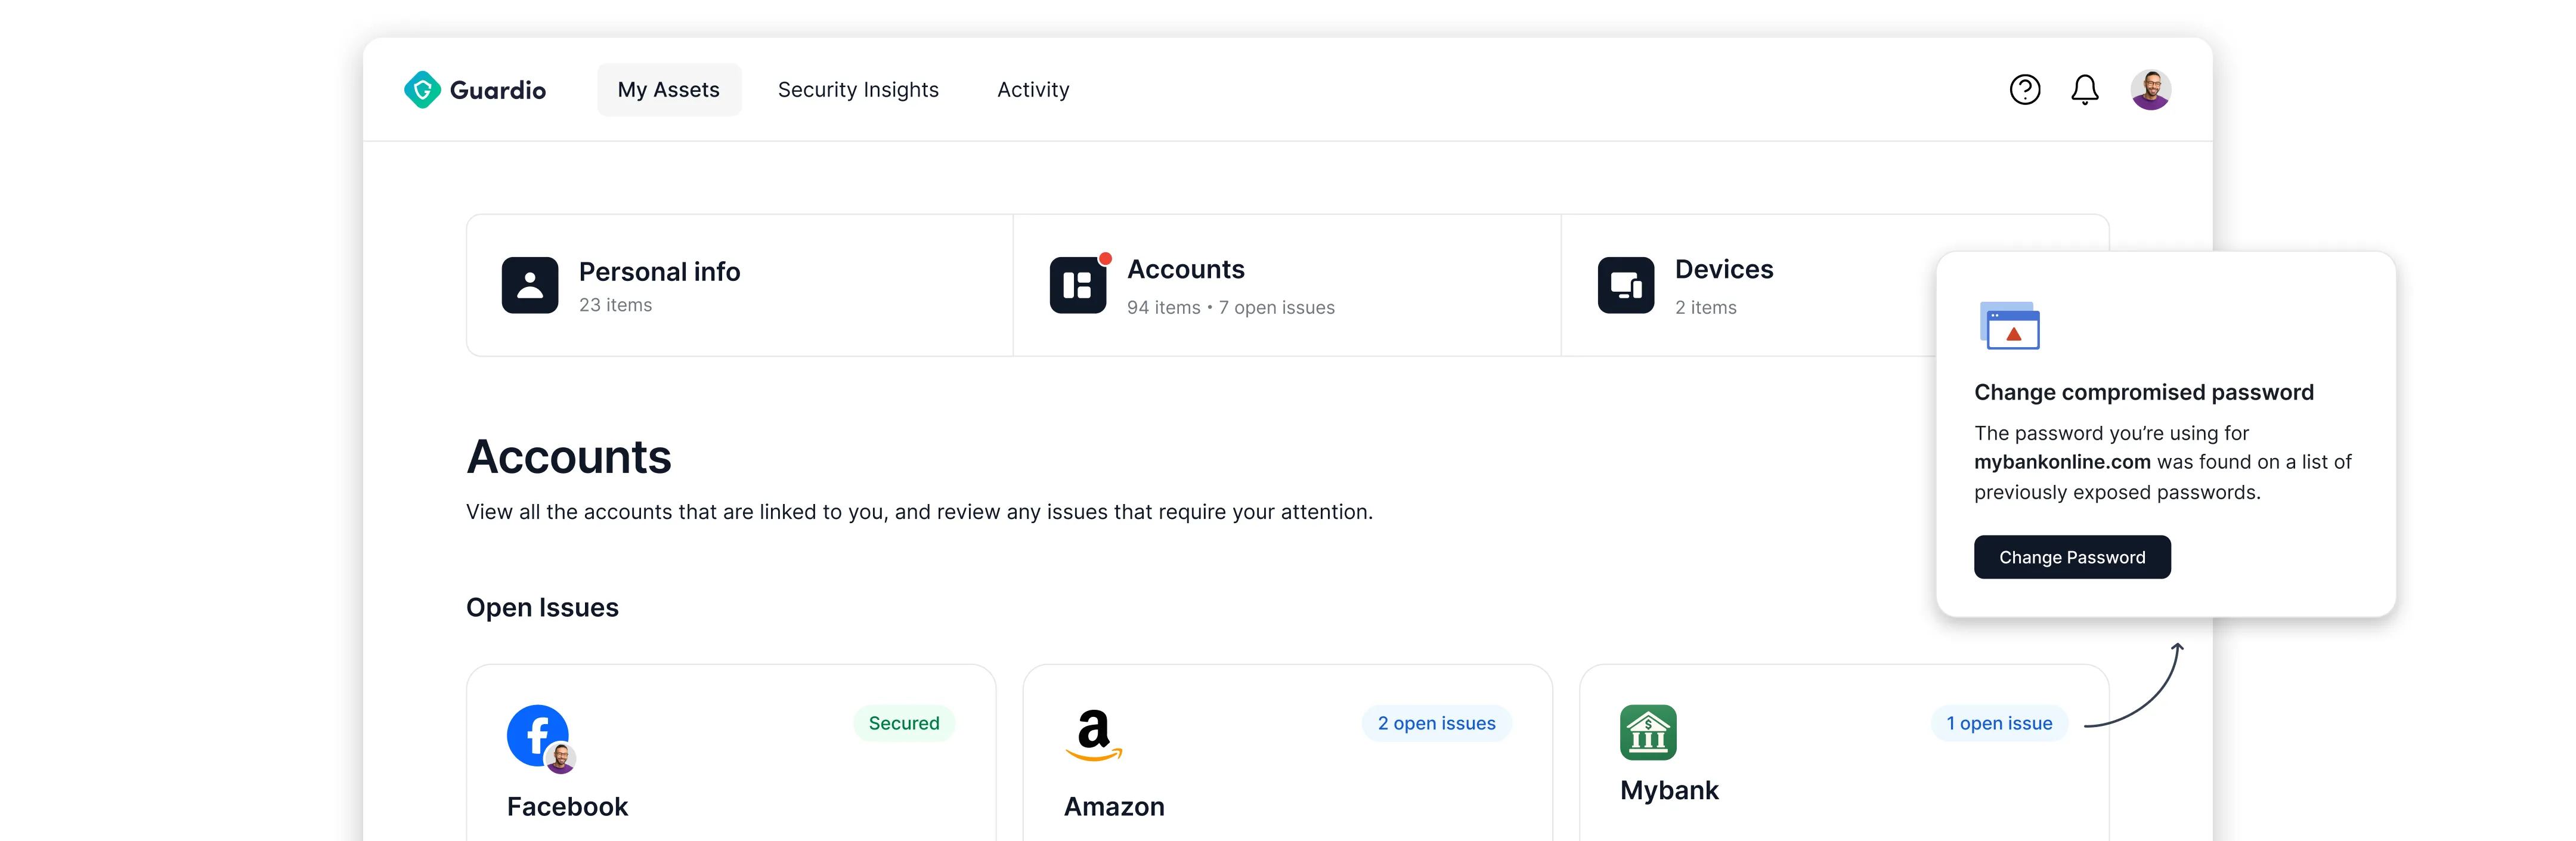Click the Facebook logo icon
The width and height of the screenshot is (2576, 841).
pos(537,735)
